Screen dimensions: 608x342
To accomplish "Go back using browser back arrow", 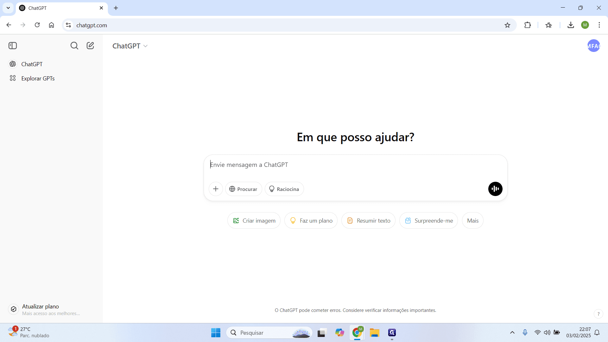I will pos(9,25).
